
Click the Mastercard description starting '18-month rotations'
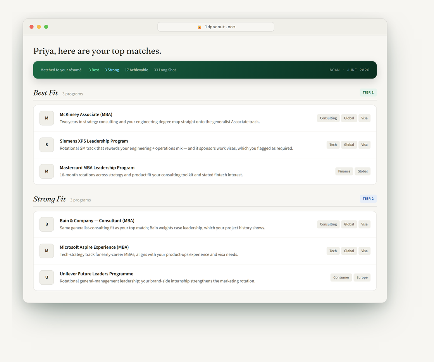tap(151, 175)
